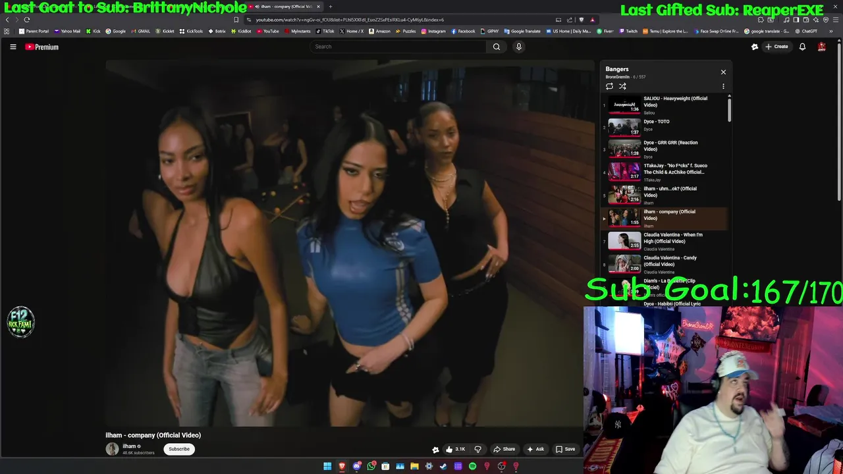Select 1TakeJay - "No F*cks" playlist entry

(664, 172)
